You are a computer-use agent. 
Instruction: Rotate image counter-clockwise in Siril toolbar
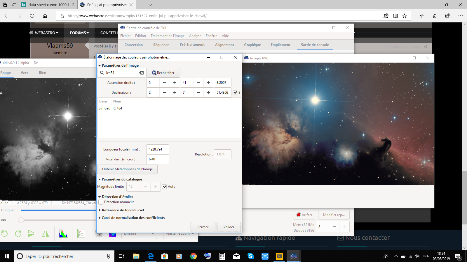click(x=4, y=233)
